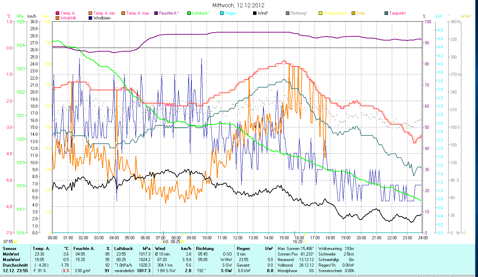Viewport: 478px width, 277px height.
Task: Select the Temp. A. max legend label
Action: 137,13
